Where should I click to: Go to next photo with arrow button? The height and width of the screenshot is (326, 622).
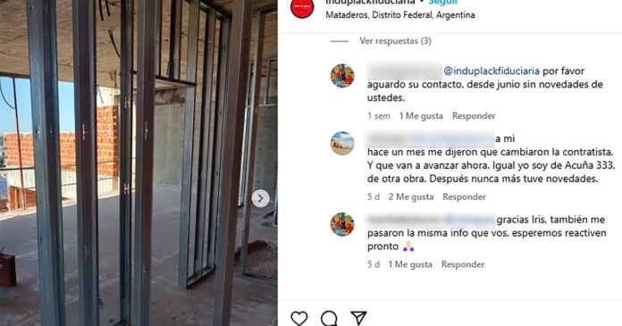tap(260, 198)
